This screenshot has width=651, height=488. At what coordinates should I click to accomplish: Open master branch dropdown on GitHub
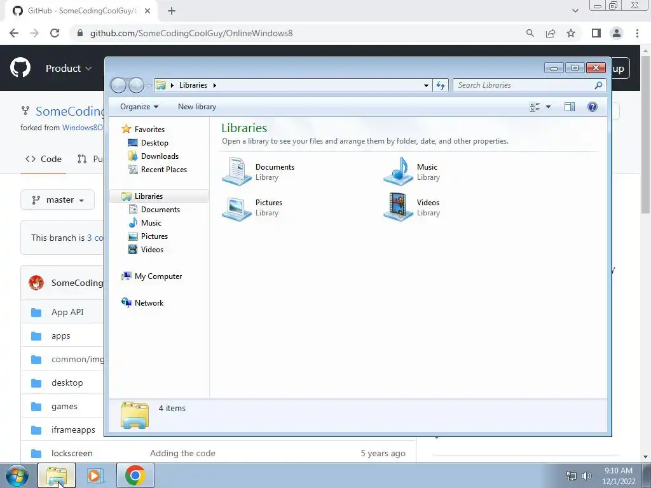[57, 200]
